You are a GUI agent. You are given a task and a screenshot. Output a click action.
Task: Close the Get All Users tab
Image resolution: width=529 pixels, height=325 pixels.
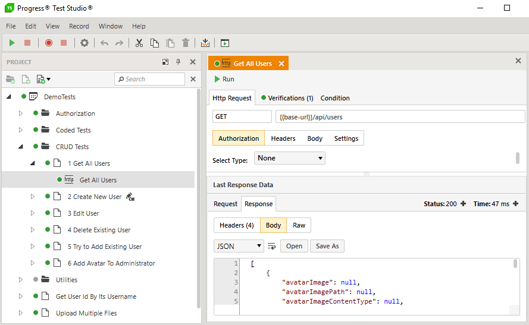tap(281, 64)
